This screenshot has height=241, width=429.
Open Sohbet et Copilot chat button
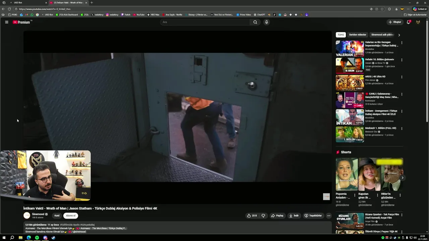(x=420, y=9)
